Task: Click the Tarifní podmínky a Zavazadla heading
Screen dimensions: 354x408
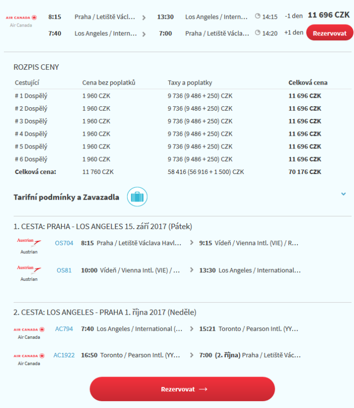Action: (66, 197)
